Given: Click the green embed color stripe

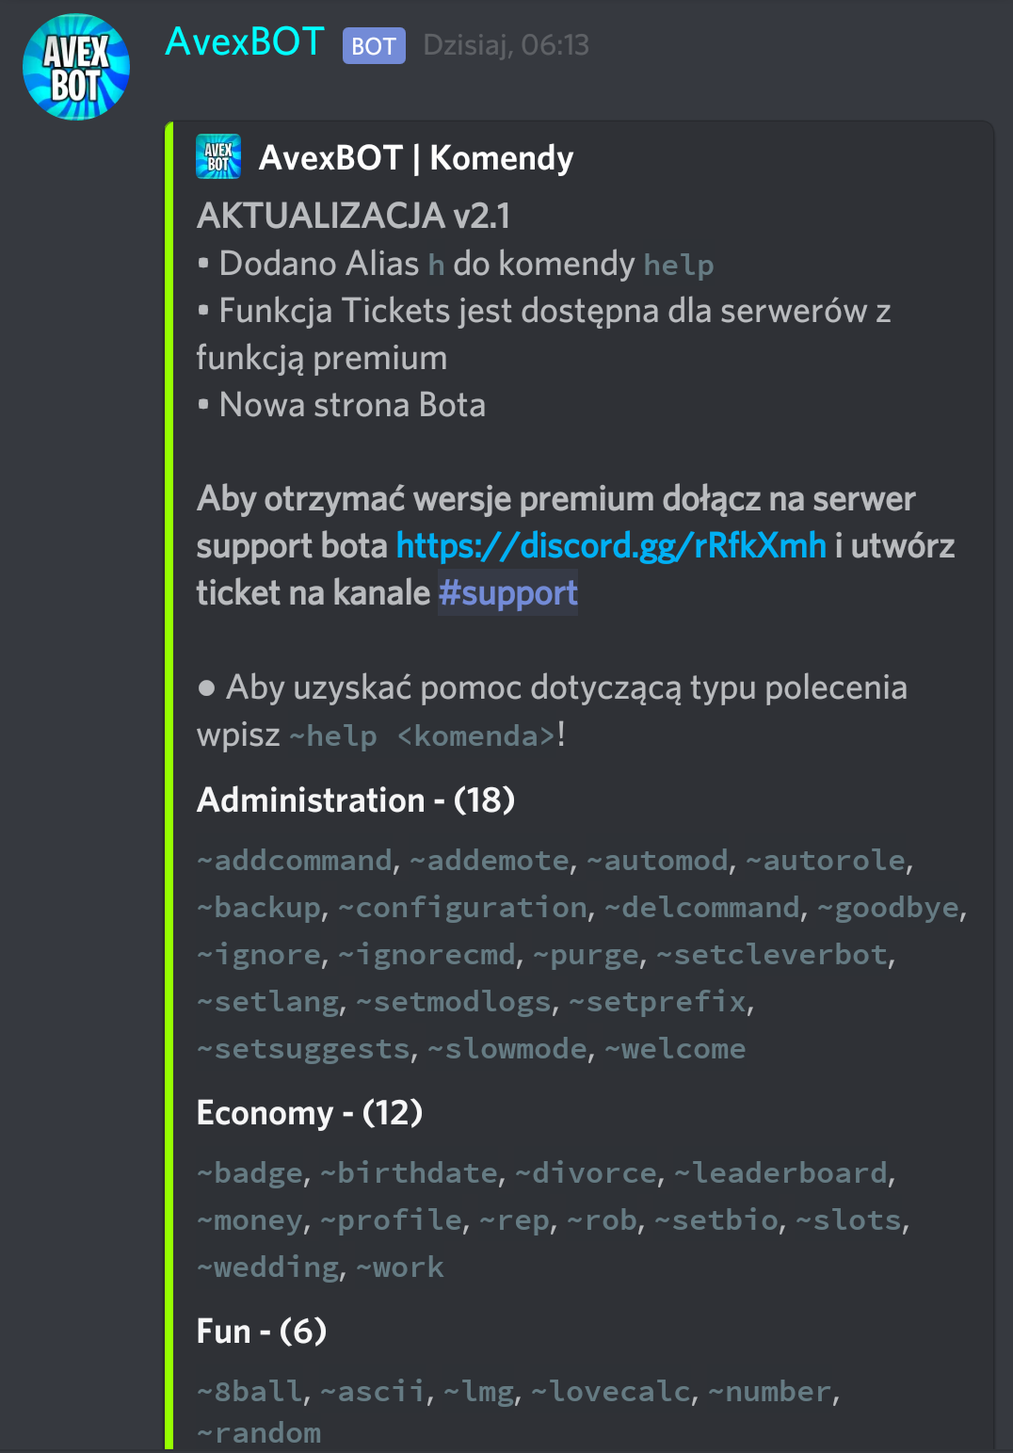Looking at the screenshot, I should point(169,782).
